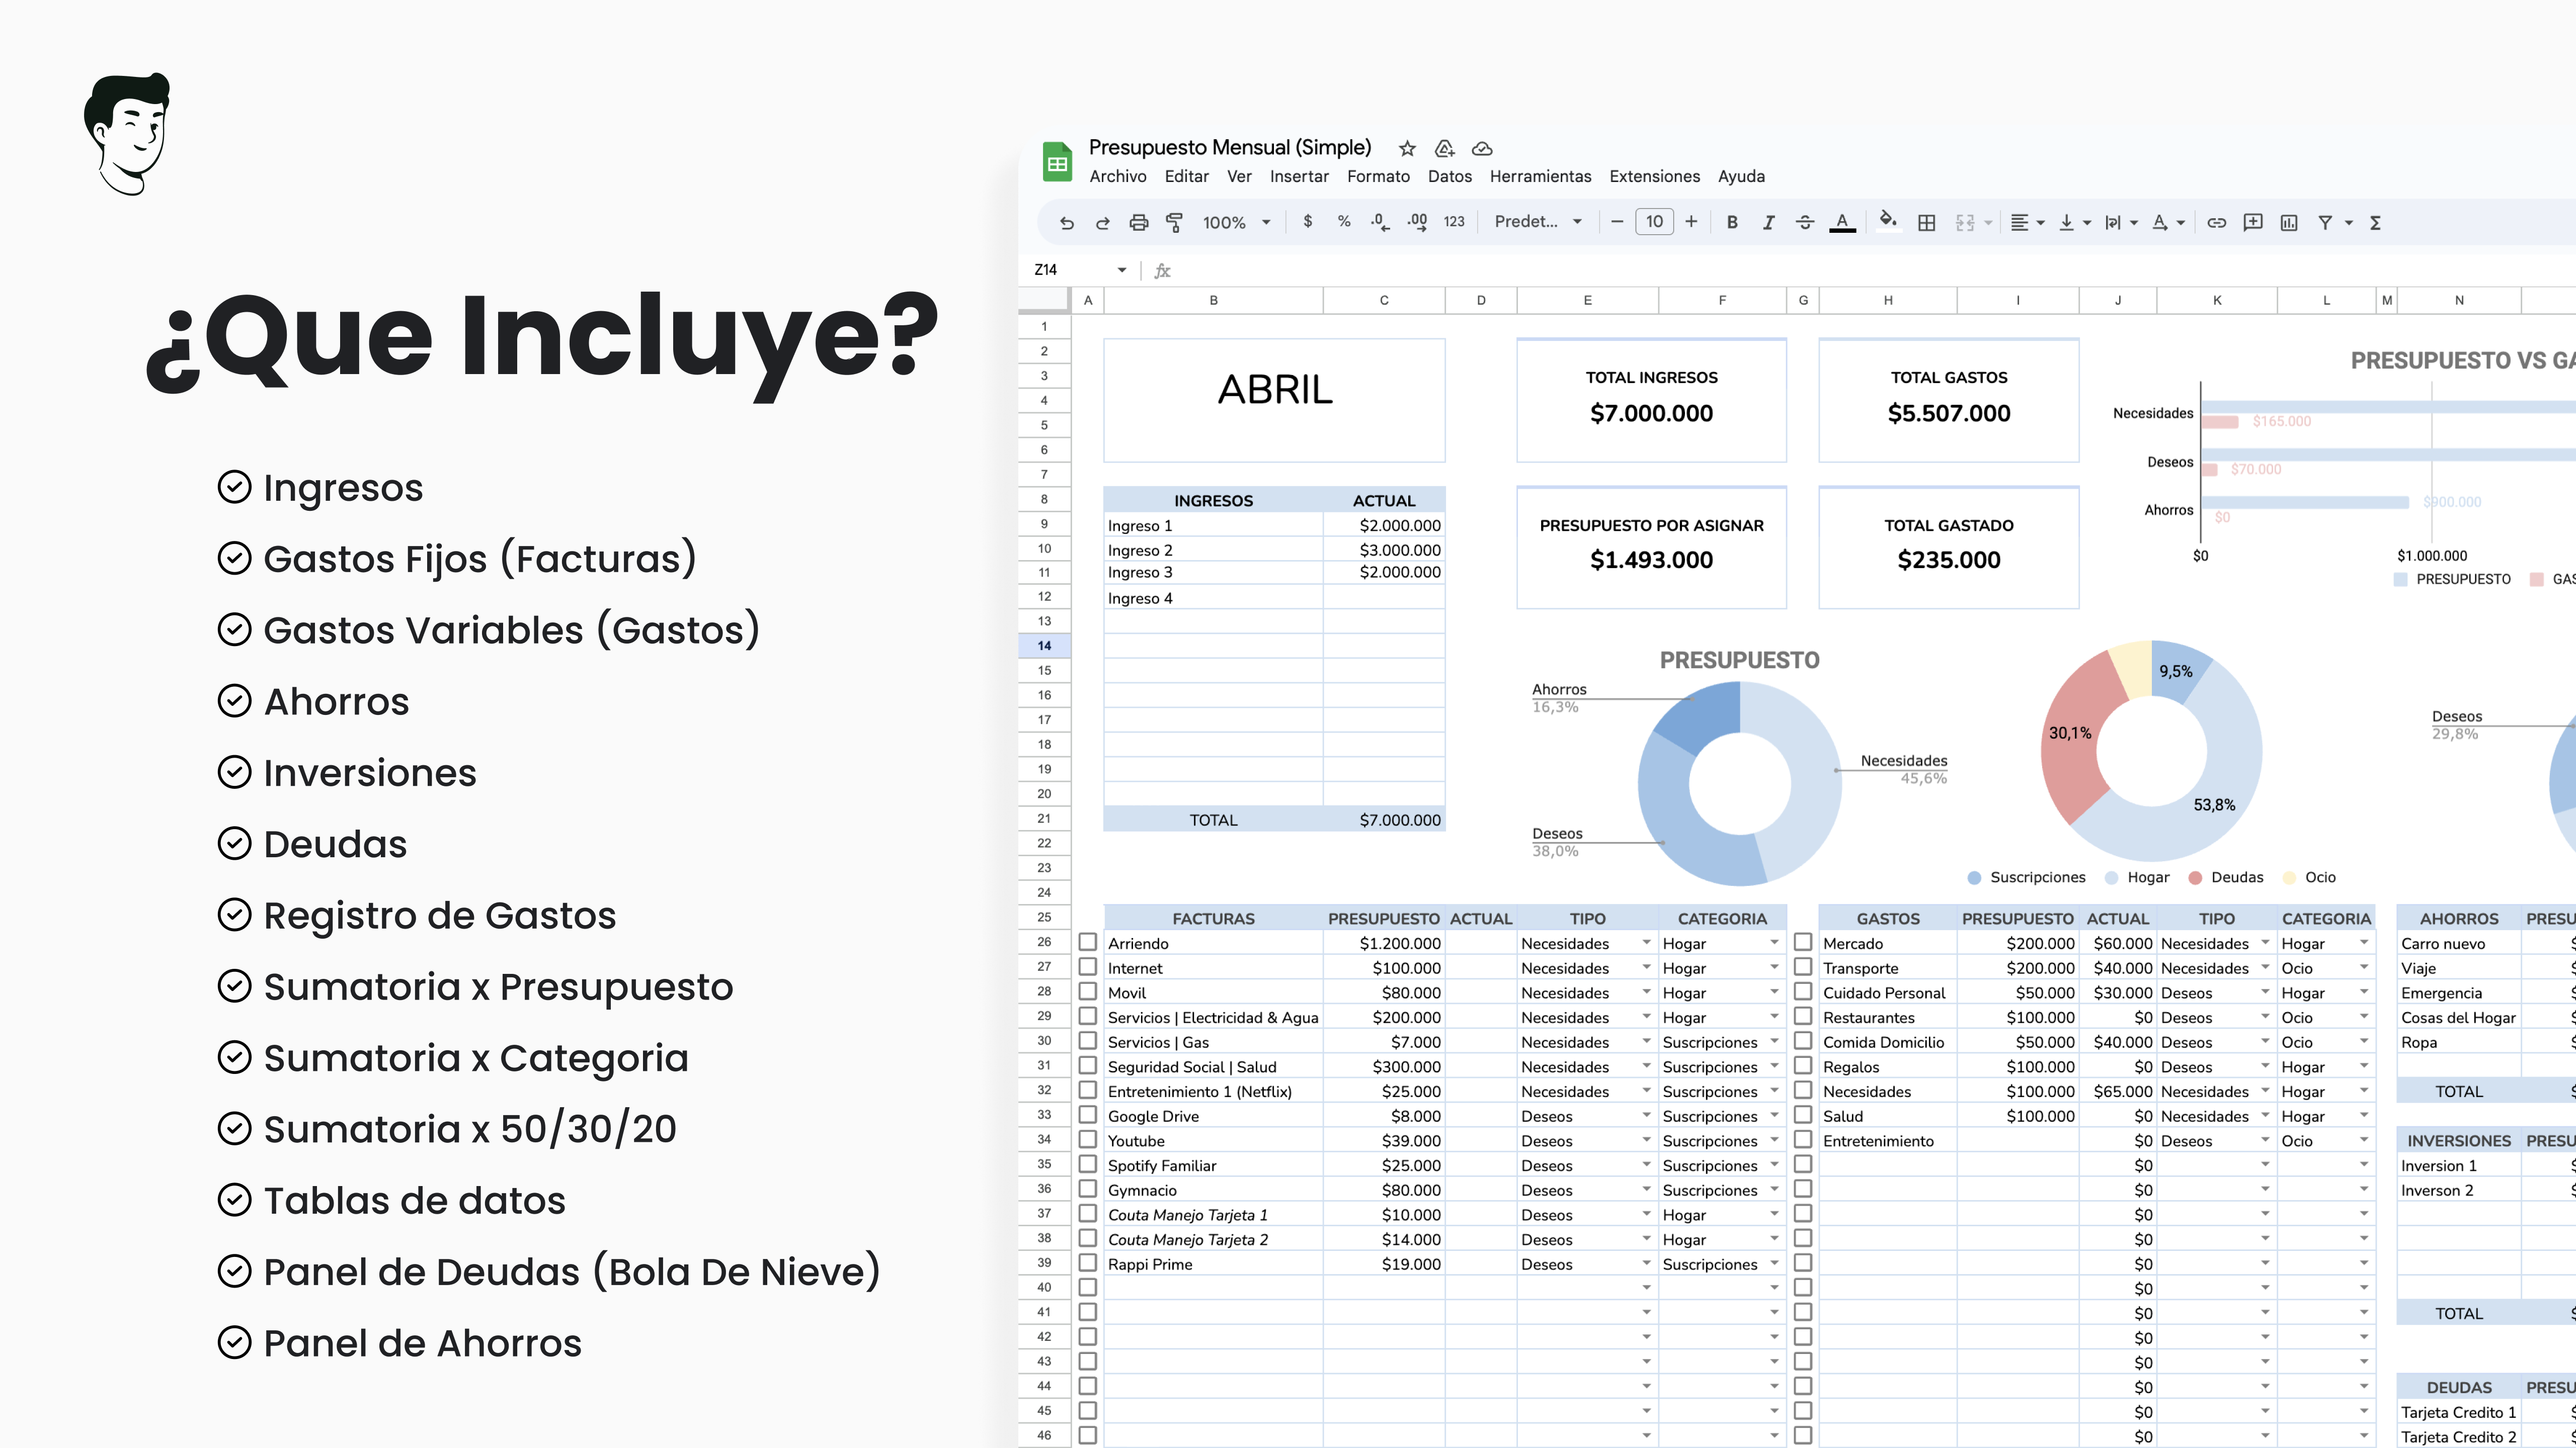This screenshot has width=2576, height=1448.
Task: Open CATEGORIA dropdown for Transporte row
Action: [2364, 967]
